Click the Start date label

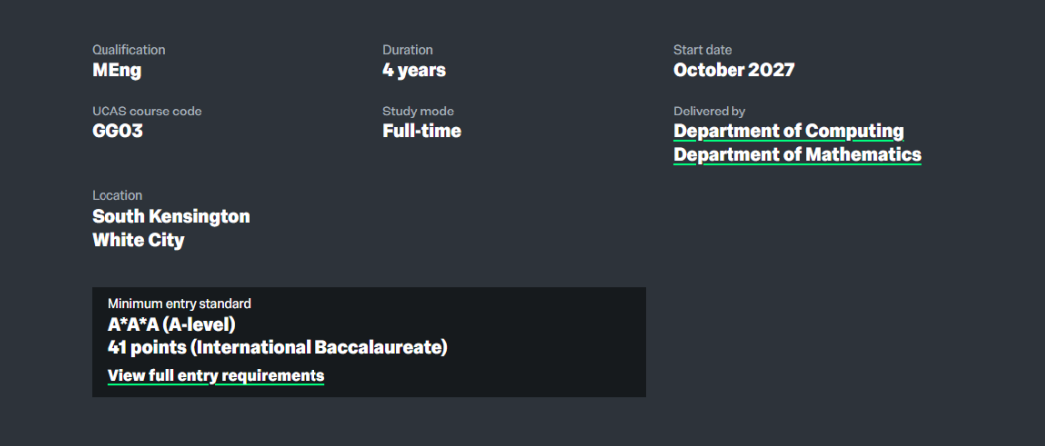pyautogui.click(x=702, y=50)
